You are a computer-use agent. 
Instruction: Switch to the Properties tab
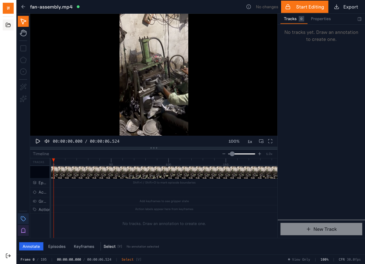click(321, 19)
